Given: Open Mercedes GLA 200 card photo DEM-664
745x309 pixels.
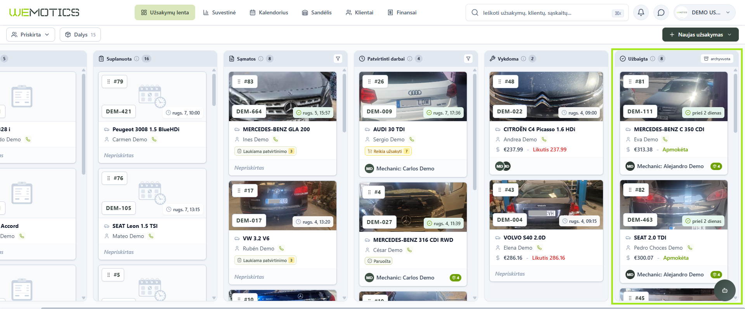Looking at the screenshot, I should 282,96.
